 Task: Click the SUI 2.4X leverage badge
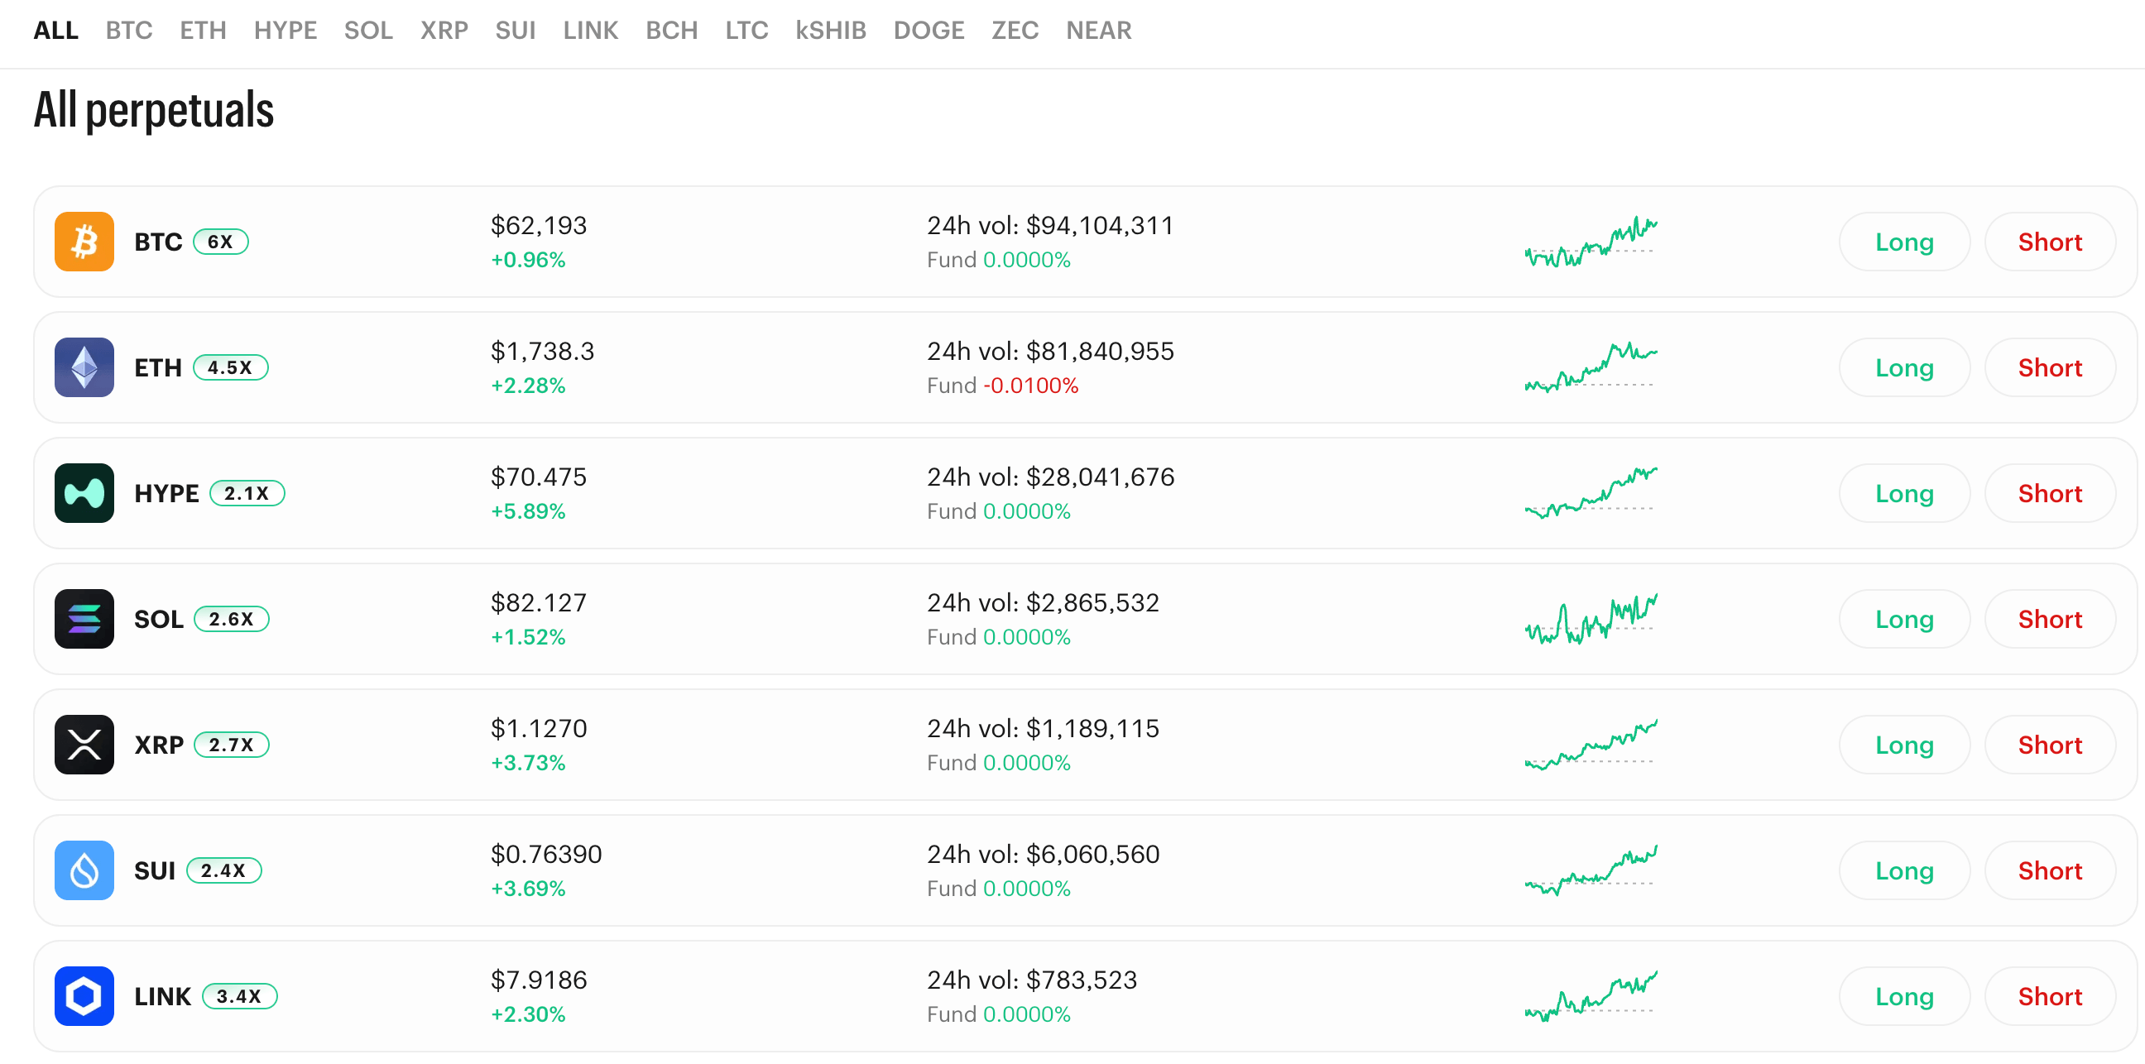(224, 870)
